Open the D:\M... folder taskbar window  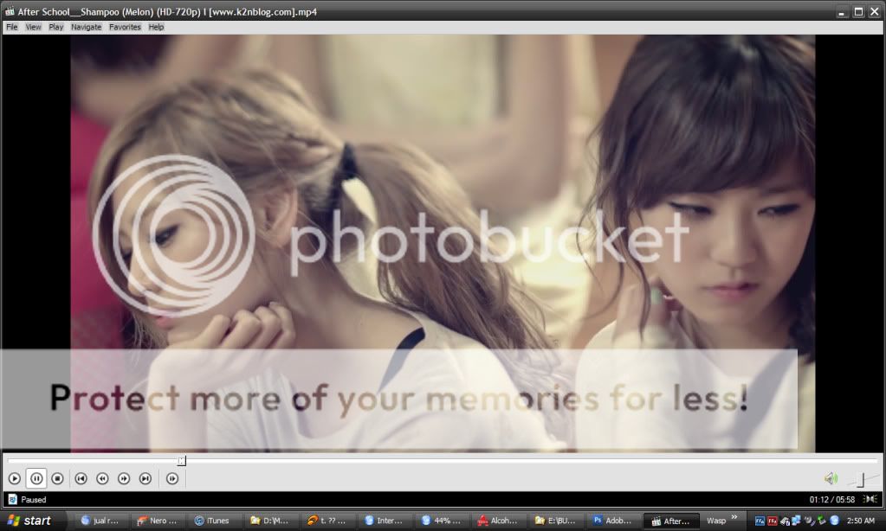coord(270,521)
